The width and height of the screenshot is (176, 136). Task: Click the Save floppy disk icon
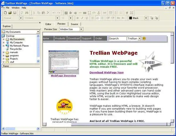pyautogui.click(x=15, y=13)
